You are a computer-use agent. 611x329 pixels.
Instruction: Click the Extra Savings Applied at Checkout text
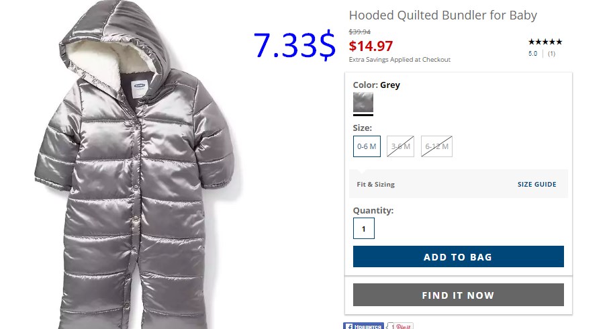point(399,60)
